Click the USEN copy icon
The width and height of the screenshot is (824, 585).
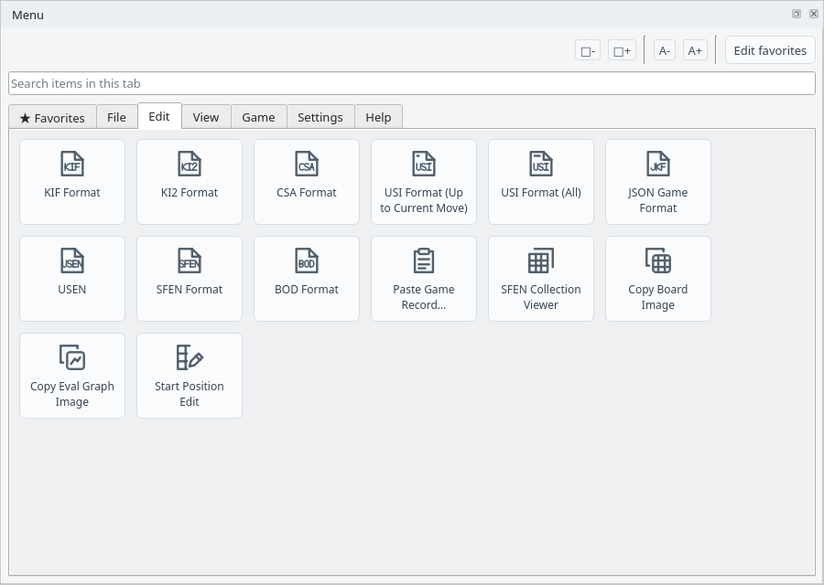(72, 279)
